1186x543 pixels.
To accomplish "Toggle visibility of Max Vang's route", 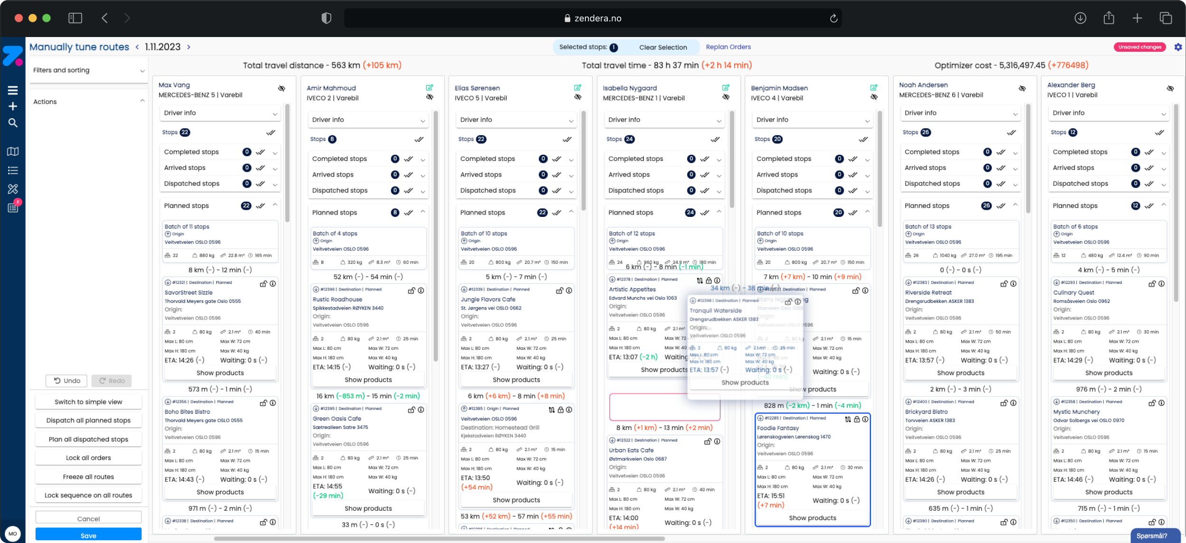I will tap(281, 88).
